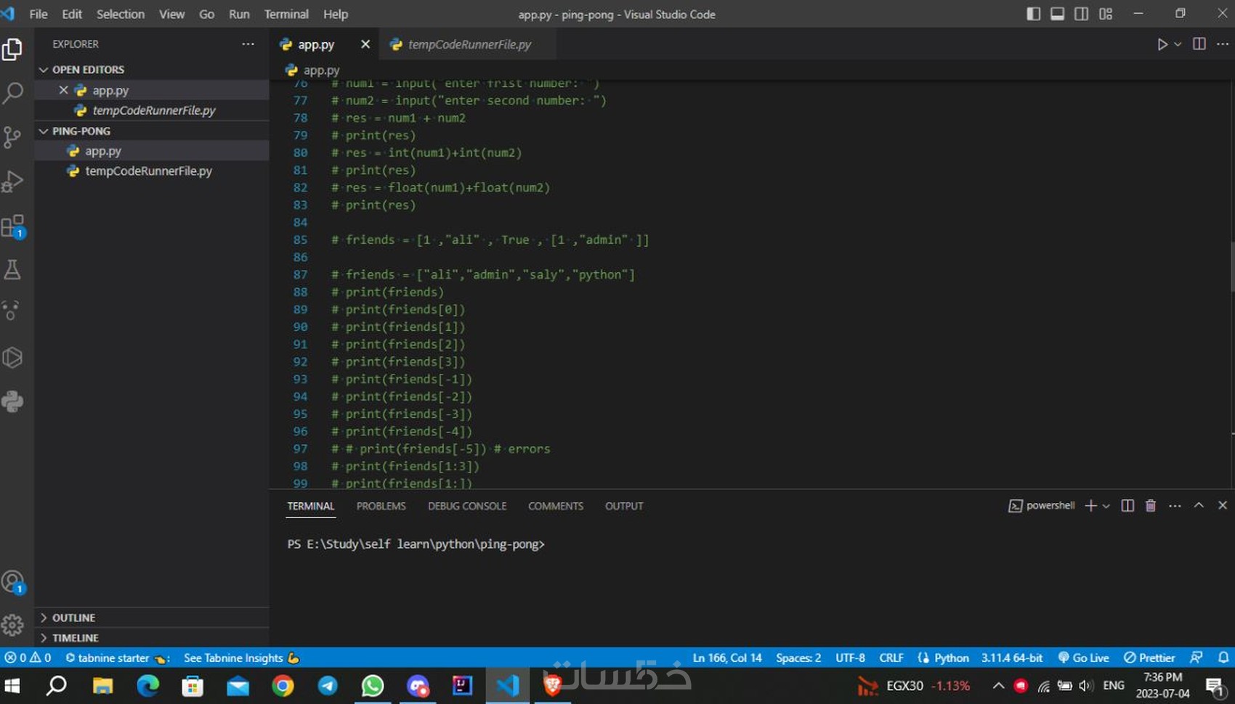The height and width of the screenshot is (704, 1235).
Task: Open the Extensions view
Action: [12, 226]
